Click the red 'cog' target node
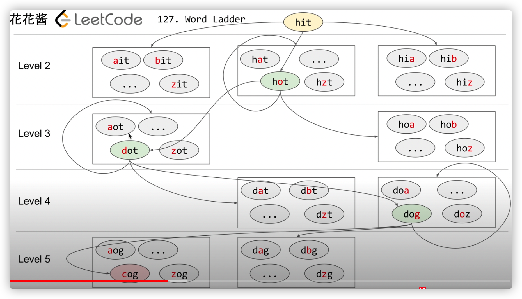The image size is (522, 299). pos(130,274)
